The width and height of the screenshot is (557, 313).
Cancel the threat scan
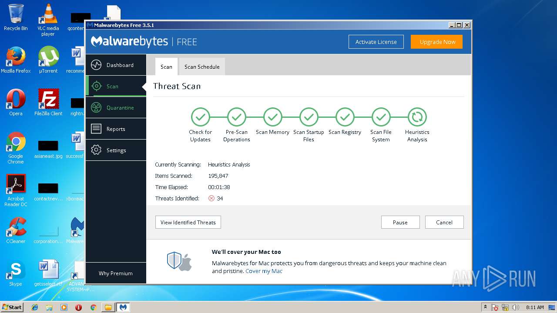[x=444, y=222]
